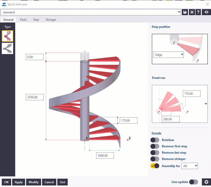Toggle the Rotation switch
This screenshot has height=187, width=211.
point(155,140)
